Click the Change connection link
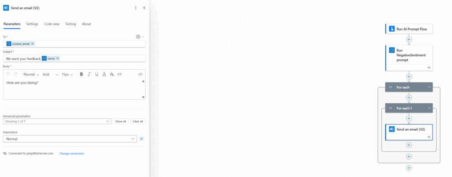Image resolution: width=452 pixels, height=177 pixels. tap(72, 154)
